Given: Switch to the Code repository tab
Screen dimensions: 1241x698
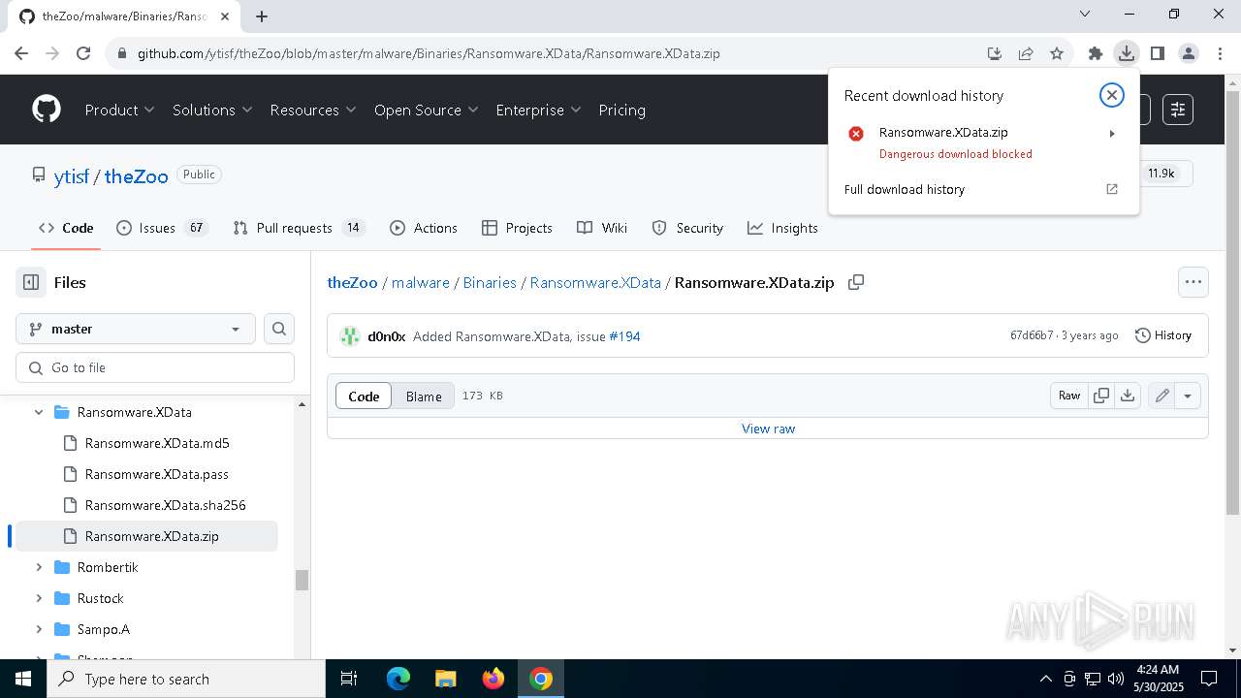Looking at the screenshot, I should coord(66,228).
